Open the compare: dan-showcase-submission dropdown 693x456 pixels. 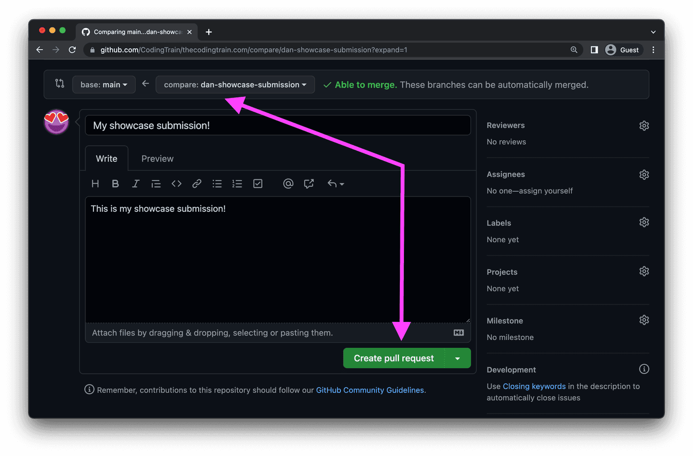235,85
